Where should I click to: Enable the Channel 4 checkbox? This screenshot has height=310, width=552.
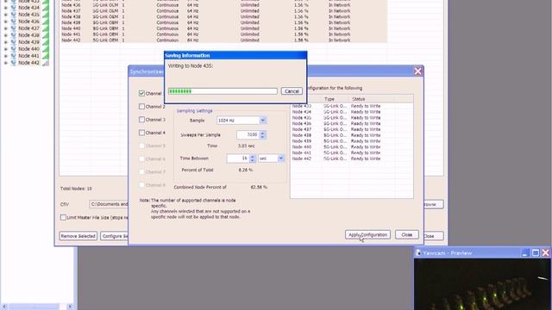[141, 133]
